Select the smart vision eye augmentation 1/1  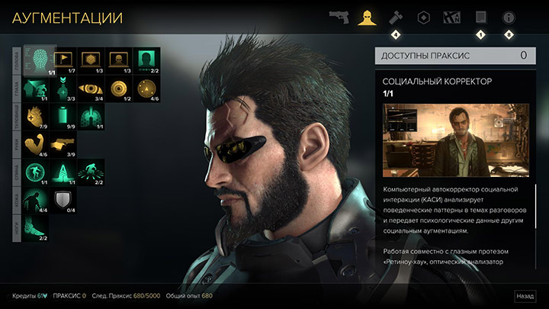coord(35,89)
